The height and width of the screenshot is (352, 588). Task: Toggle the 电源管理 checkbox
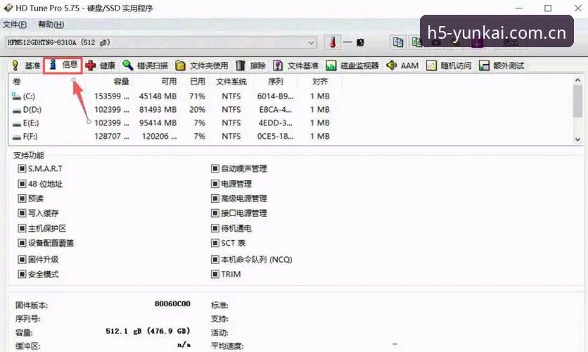(215, 184)
